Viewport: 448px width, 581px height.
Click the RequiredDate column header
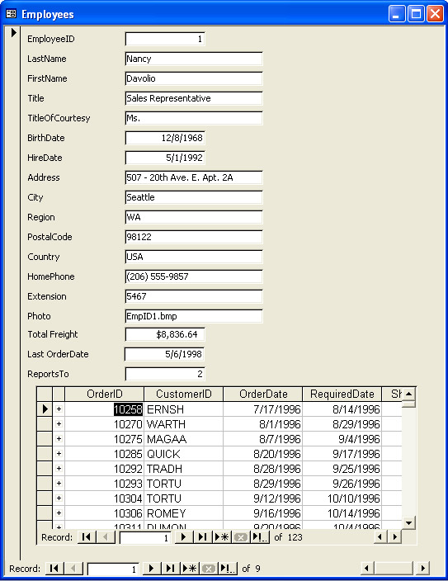342,394
